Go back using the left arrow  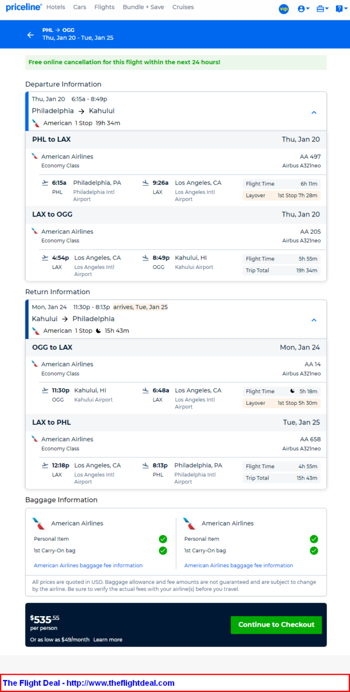30,35
